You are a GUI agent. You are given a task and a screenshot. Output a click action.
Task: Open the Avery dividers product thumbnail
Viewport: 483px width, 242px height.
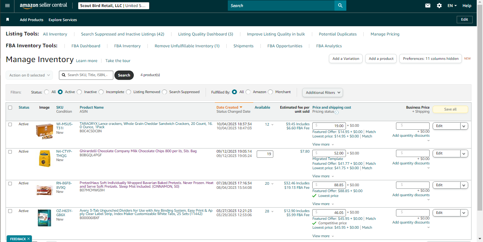(44, 218)
